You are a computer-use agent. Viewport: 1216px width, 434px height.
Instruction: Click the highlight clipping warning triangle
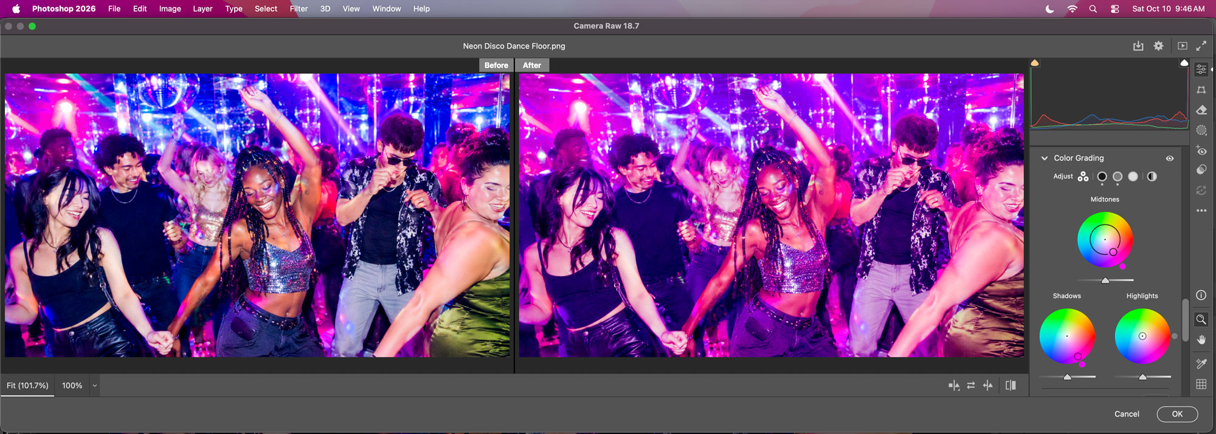(x=1184, y=63)
